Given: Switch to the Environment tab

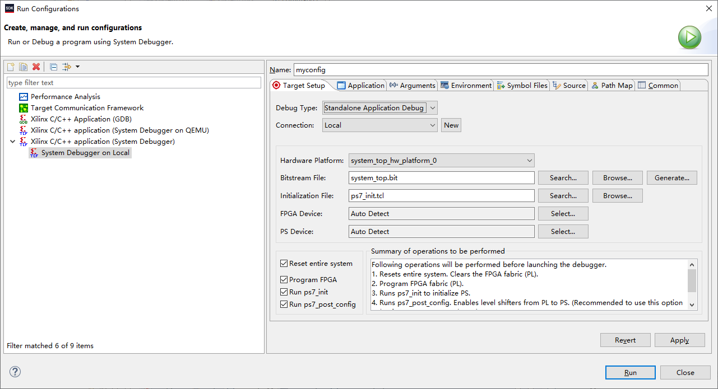Looking at the screenshot, I should click(x=466, y=86).
